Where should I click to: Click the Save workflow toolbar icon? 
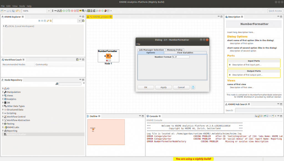pyautogui.click(x=7, y=11)
